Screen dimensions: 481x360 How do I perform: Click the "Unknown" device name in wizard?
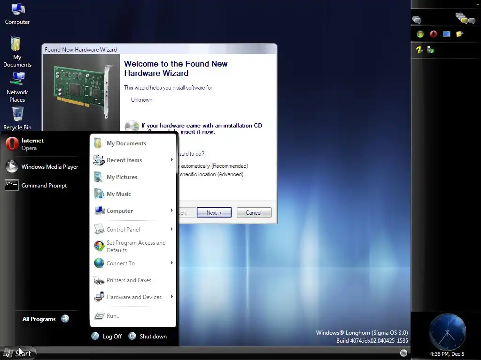coord(142,100)
